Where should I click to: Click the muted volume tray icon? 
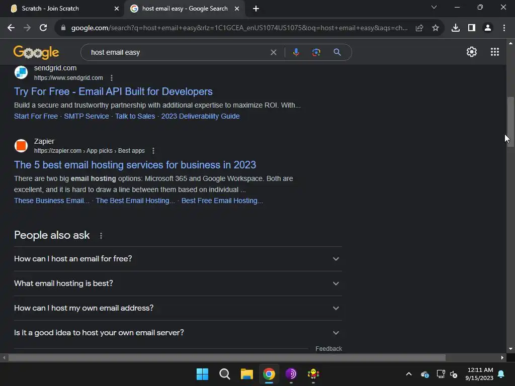click(454, 374)
